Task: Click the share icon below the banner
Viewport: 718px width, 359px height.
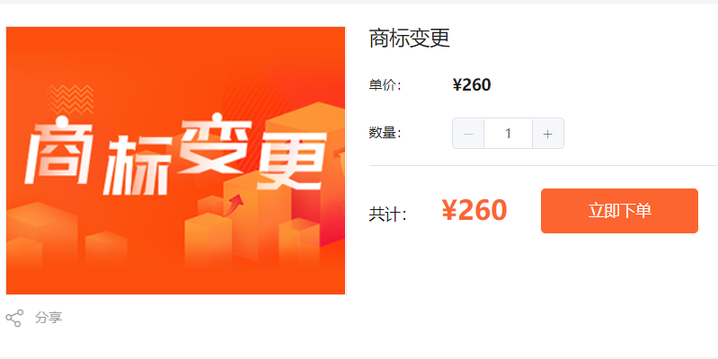Action: pos(14,318)
